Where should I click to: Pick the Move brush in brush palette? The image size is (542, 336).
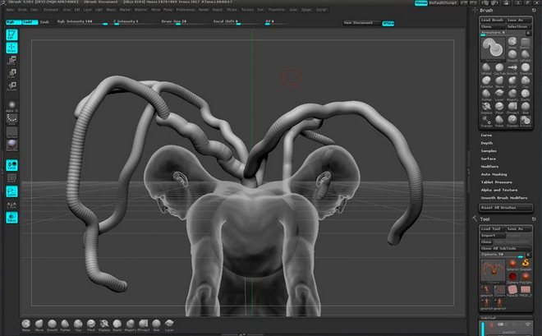point(498,80)
